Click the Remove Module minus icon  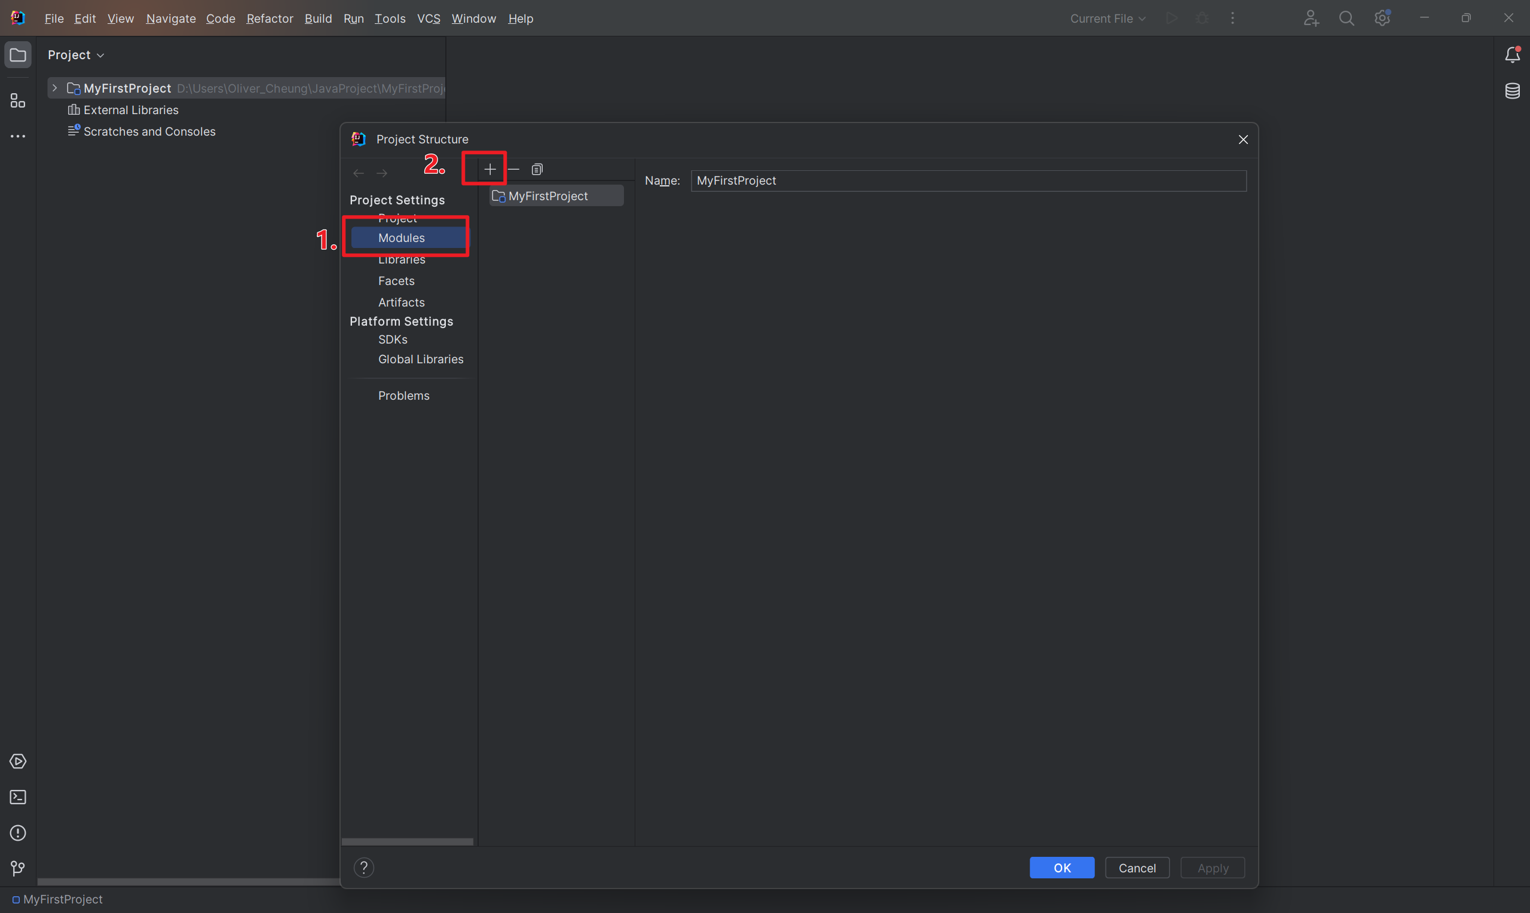point(513,168)
